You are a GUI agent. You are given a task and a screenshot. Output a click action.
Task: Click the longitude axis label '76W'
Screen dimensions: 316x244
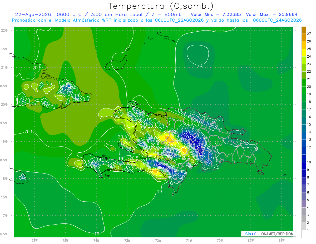pyautogui.click(x=34, y=240)
